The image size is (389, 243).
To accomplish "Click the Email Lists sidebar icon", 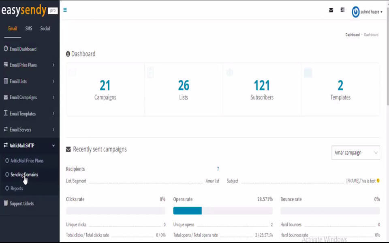I will (6, 81).
